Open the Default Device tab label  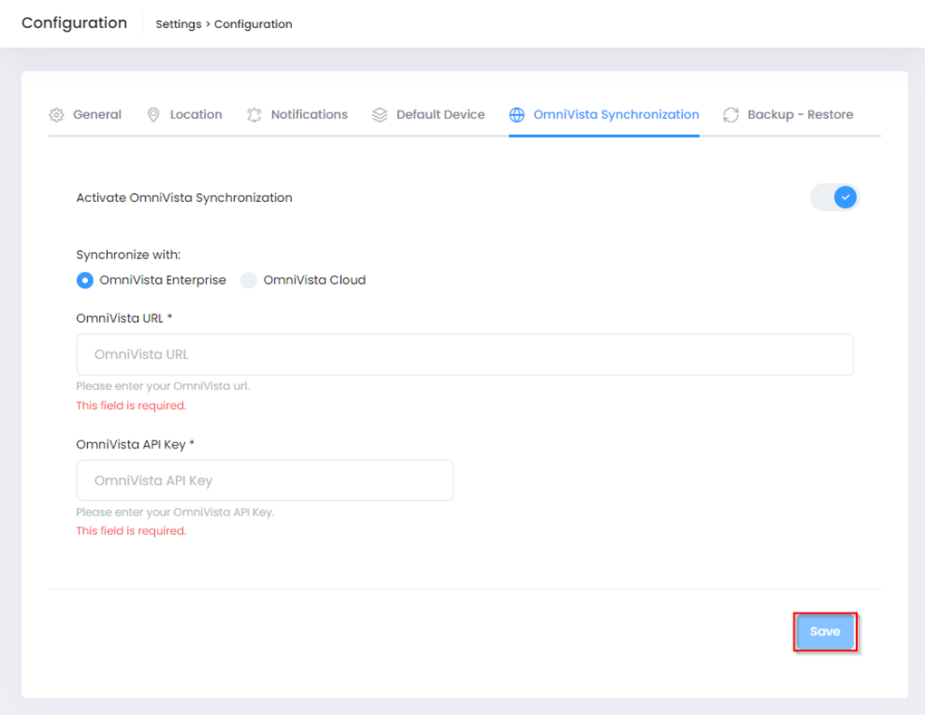pos(441,115)
